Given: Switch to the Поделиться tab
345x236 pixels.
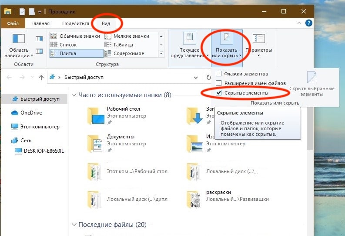Looking at the screenshot, I should point(75,23).
